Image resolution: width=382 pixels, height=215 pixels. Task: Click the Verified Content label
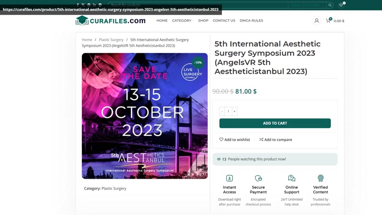pyautogui.click(x=321, y=189)
